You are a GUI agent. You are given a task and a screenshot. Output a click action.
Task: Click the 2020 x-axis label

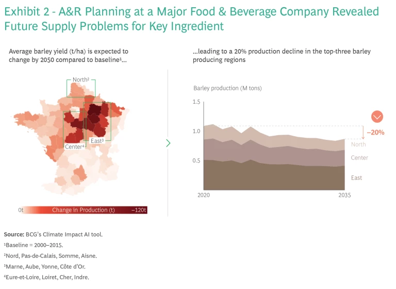204,196
